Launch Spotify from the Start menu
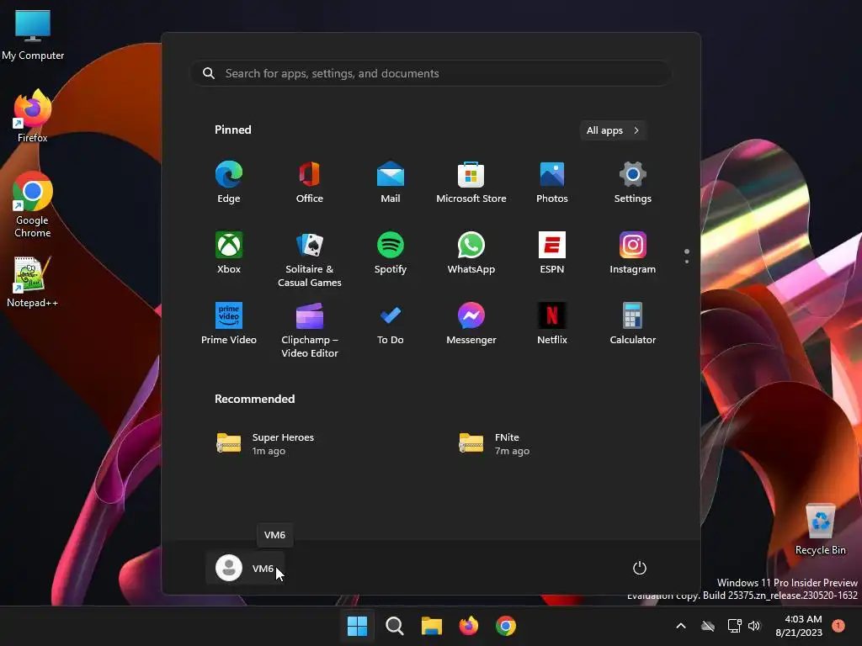The image size is (862, 646). pyautogui.click(x=391, y=253)
